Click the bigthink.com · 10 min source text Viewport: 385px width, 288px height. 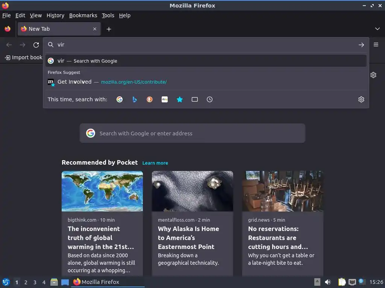point(91,220)
